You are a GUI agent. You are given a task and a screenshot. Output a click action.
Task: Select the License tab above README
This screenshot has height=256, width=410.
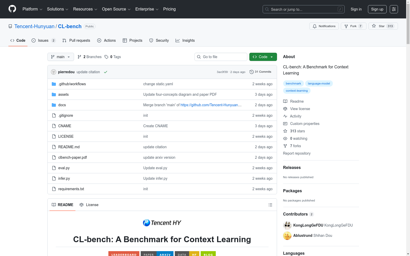click(89, 205)
